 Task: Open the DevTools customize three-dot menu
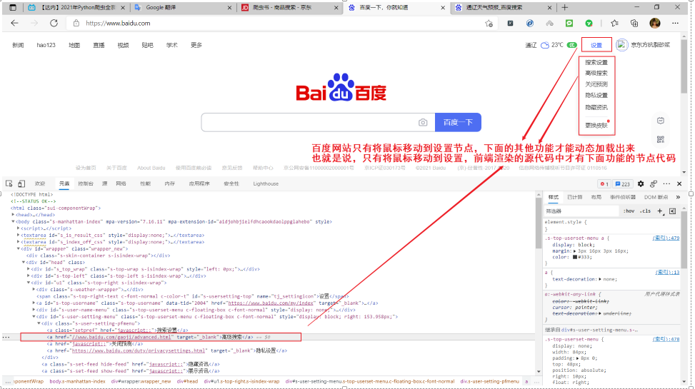pyautogui.click(x=666, y=183)
